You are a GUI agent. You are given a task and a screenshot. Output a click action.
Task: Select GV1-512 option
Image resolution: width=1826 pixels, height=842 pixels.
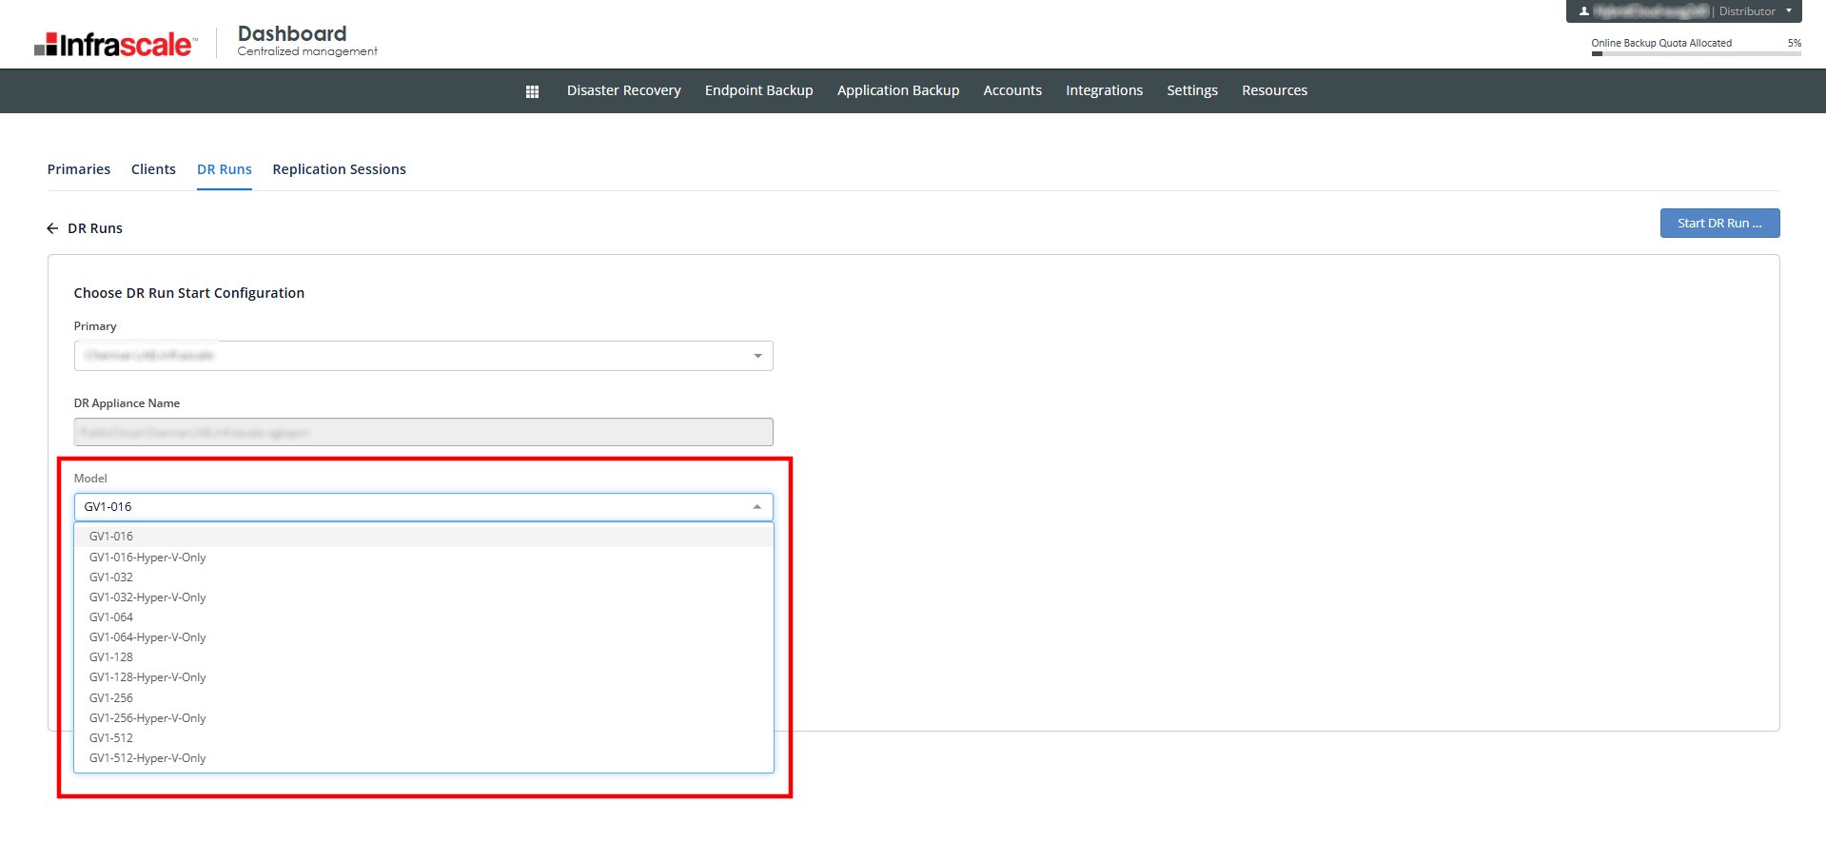click(x=423, y=738)
